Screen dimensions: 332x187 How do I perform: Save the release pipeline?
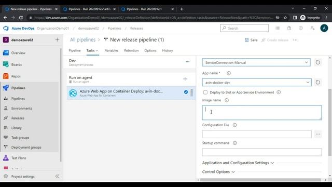pyautogui.click(x=251, y=40)
